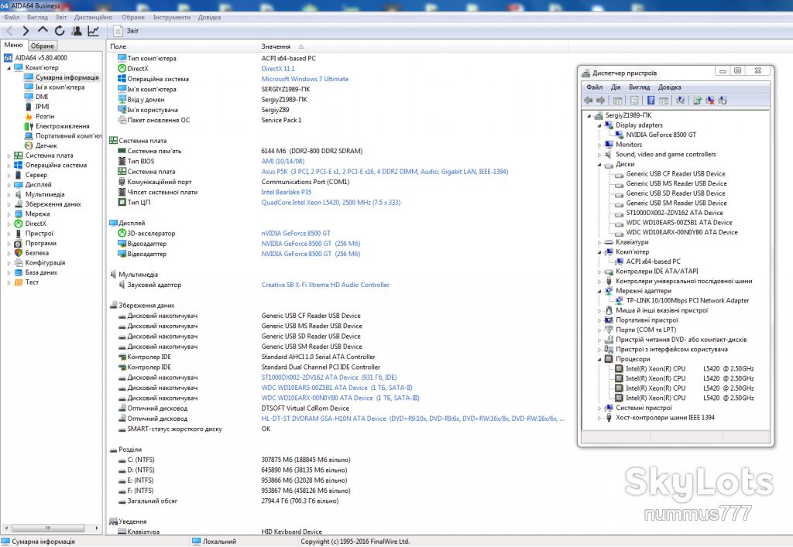793x547 pixels.
Task: Expand the Клавіатури device category
Action: click(x=600, y=242)
